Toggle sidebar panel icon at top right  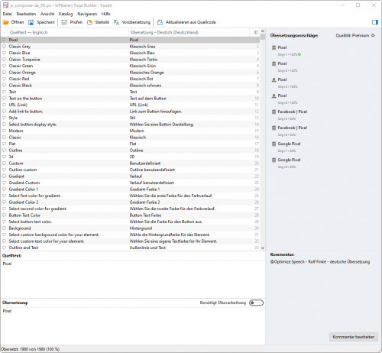pos(375,22)
